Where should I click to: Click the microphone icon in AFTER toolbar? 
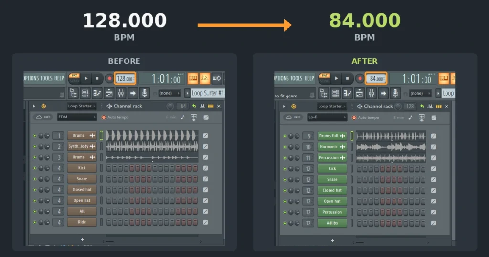[395, 93]
